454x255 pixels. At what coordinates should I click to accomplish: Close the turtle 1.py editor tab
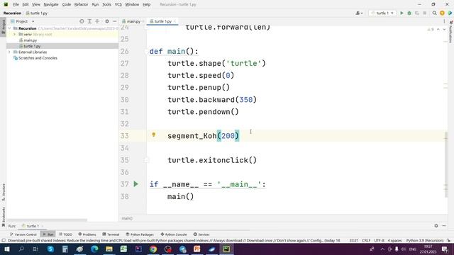pyautogui.click(x=175, y=21)
